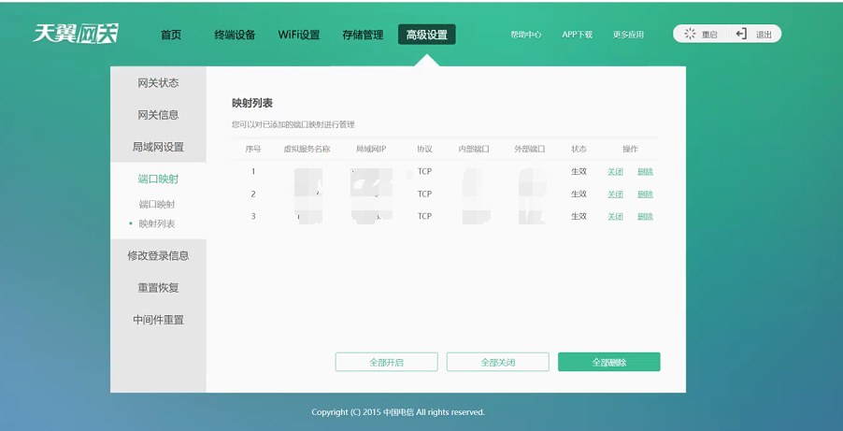Delete mapping rule 3 via 删除
843x431 pixels.
click(x=645, y=217)
